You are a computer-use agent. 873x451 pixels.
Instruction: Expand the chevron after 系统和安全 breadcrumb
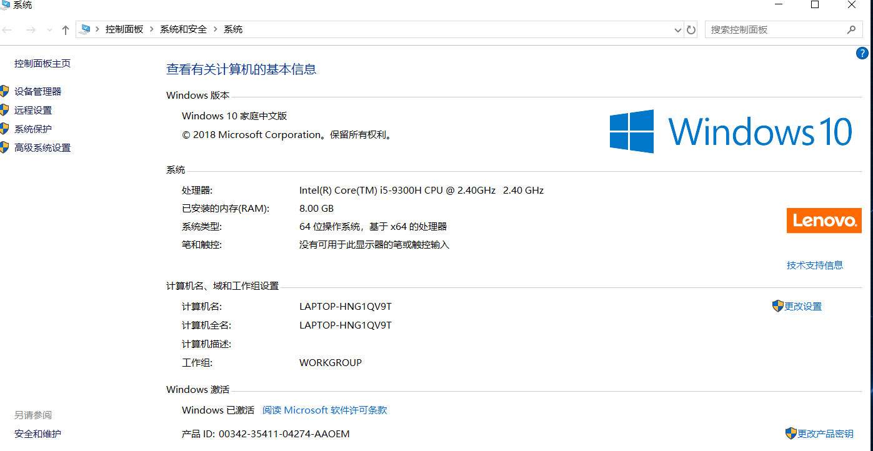point(216,29)
